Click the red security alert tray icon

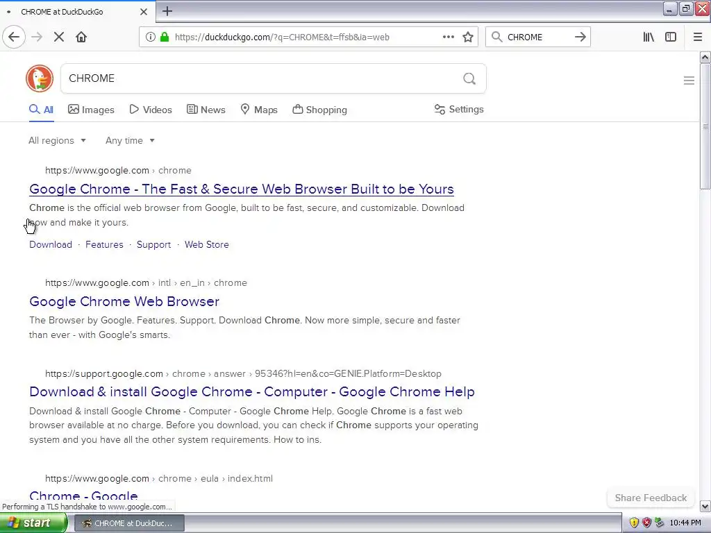[646, 523]
